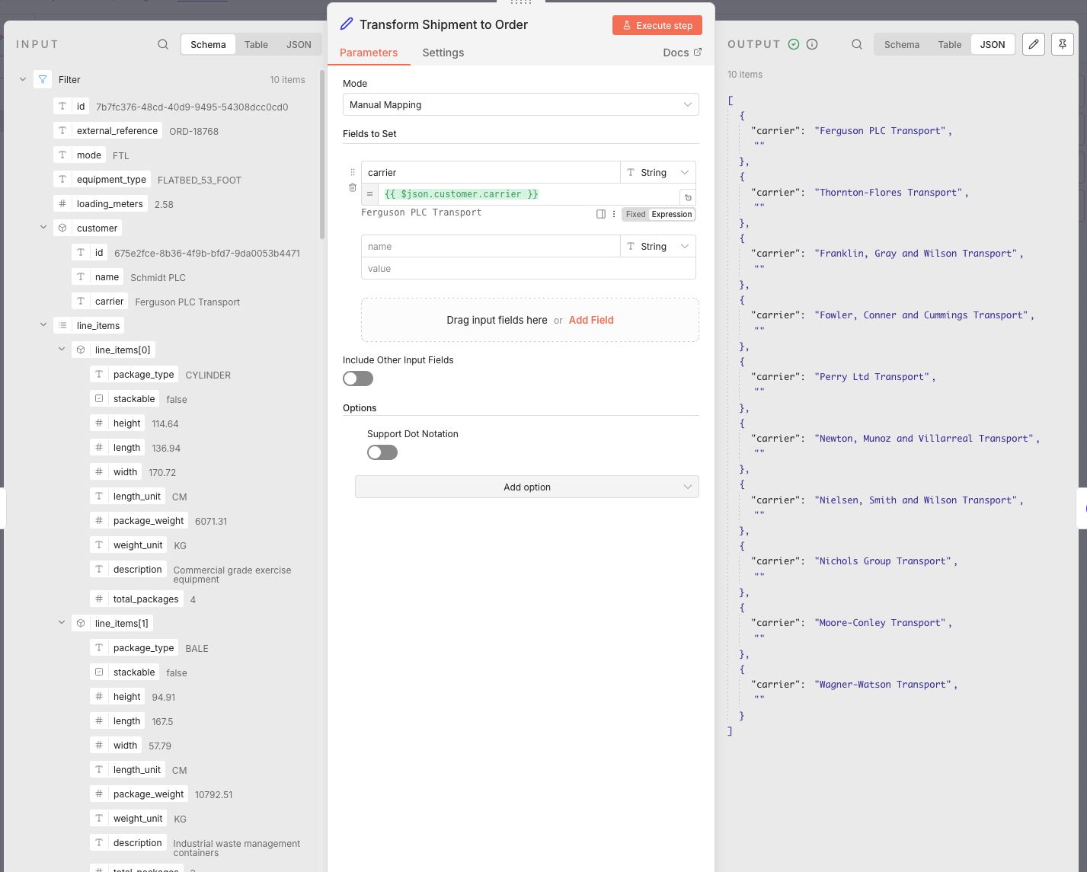Pin the output data with the pin icon
Viewport: 1087px width, 872px height.
coord(1063,44)
